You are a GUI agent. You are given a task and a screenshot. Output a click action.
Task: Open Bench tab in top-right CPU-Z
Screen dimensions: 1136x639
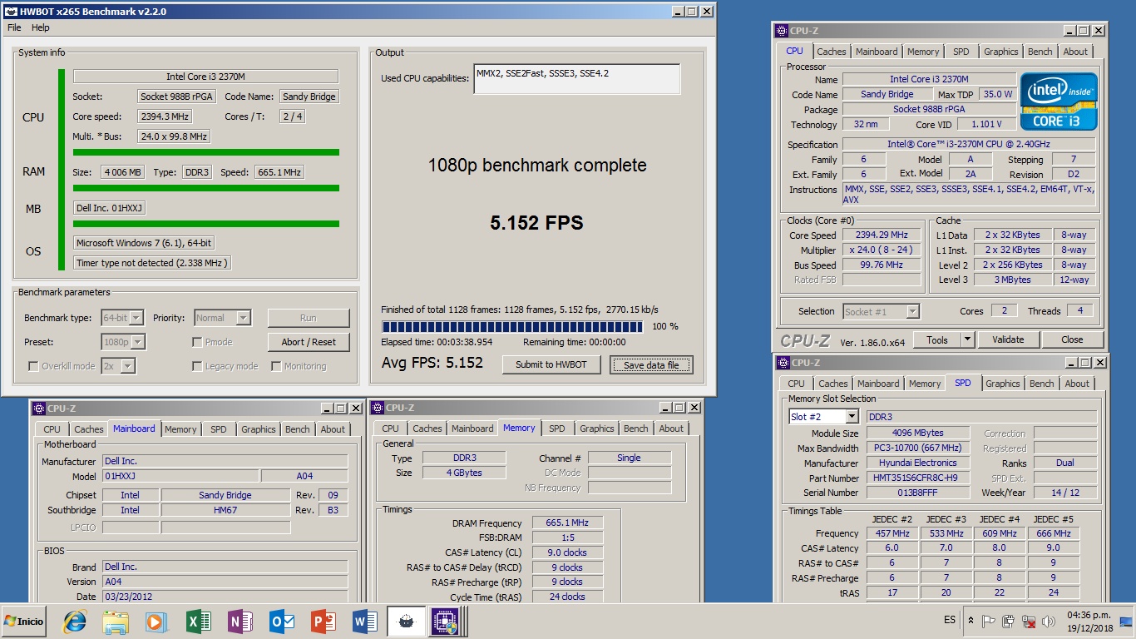1040,52
